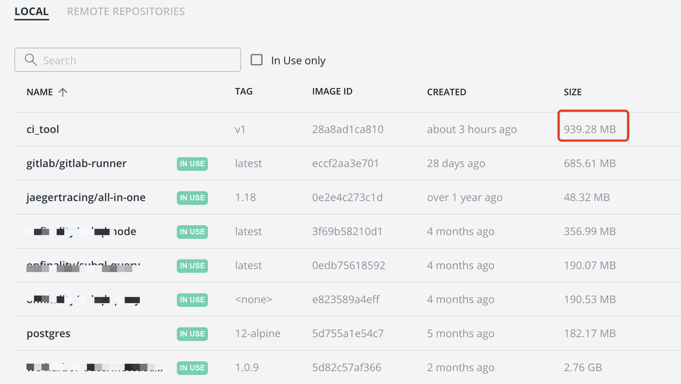The height and width of the screenshot is (384, 681).
Task: Click the IMAGE ID column header
Action: click(332, 91)
